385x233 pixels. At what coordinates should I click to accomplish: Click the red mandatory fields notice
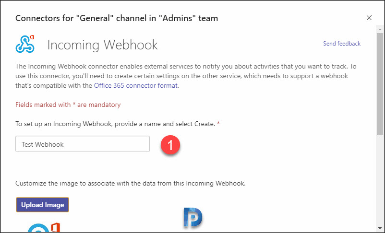click(x=68, y=105)
